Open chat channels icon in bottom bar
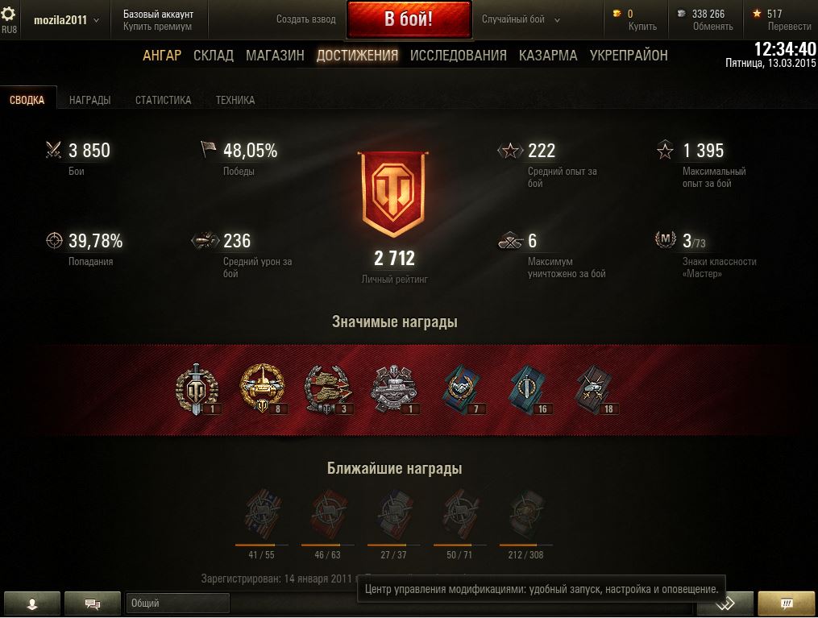 (93, 603)
